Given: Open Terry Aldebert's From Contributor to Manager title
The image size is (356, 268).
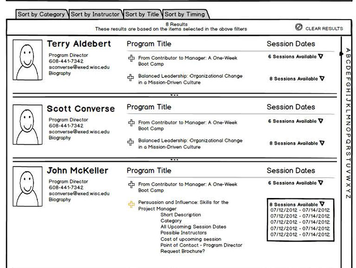Looking at the screenshot, I should click(x=188, y=61).
